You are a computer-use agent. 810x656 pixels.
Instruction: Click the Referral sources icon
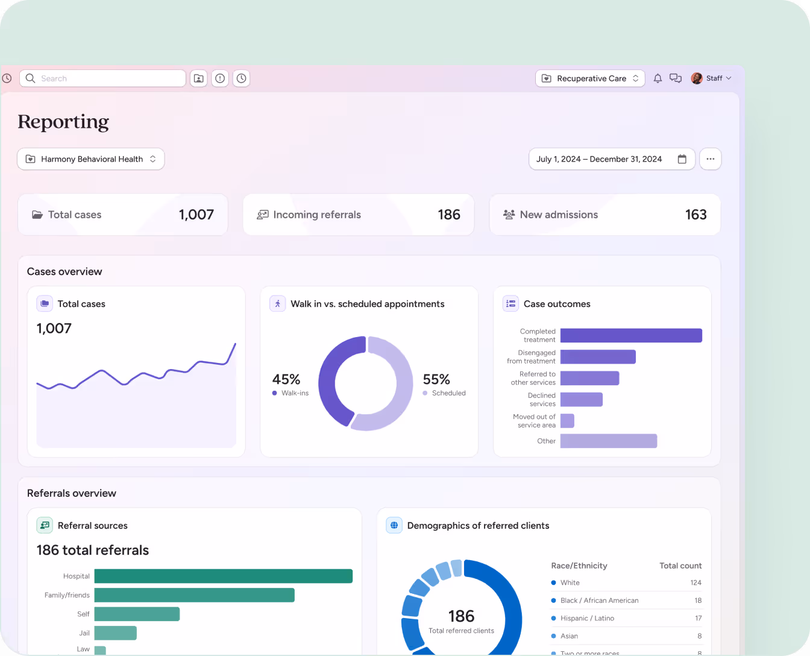coord(45,525)
